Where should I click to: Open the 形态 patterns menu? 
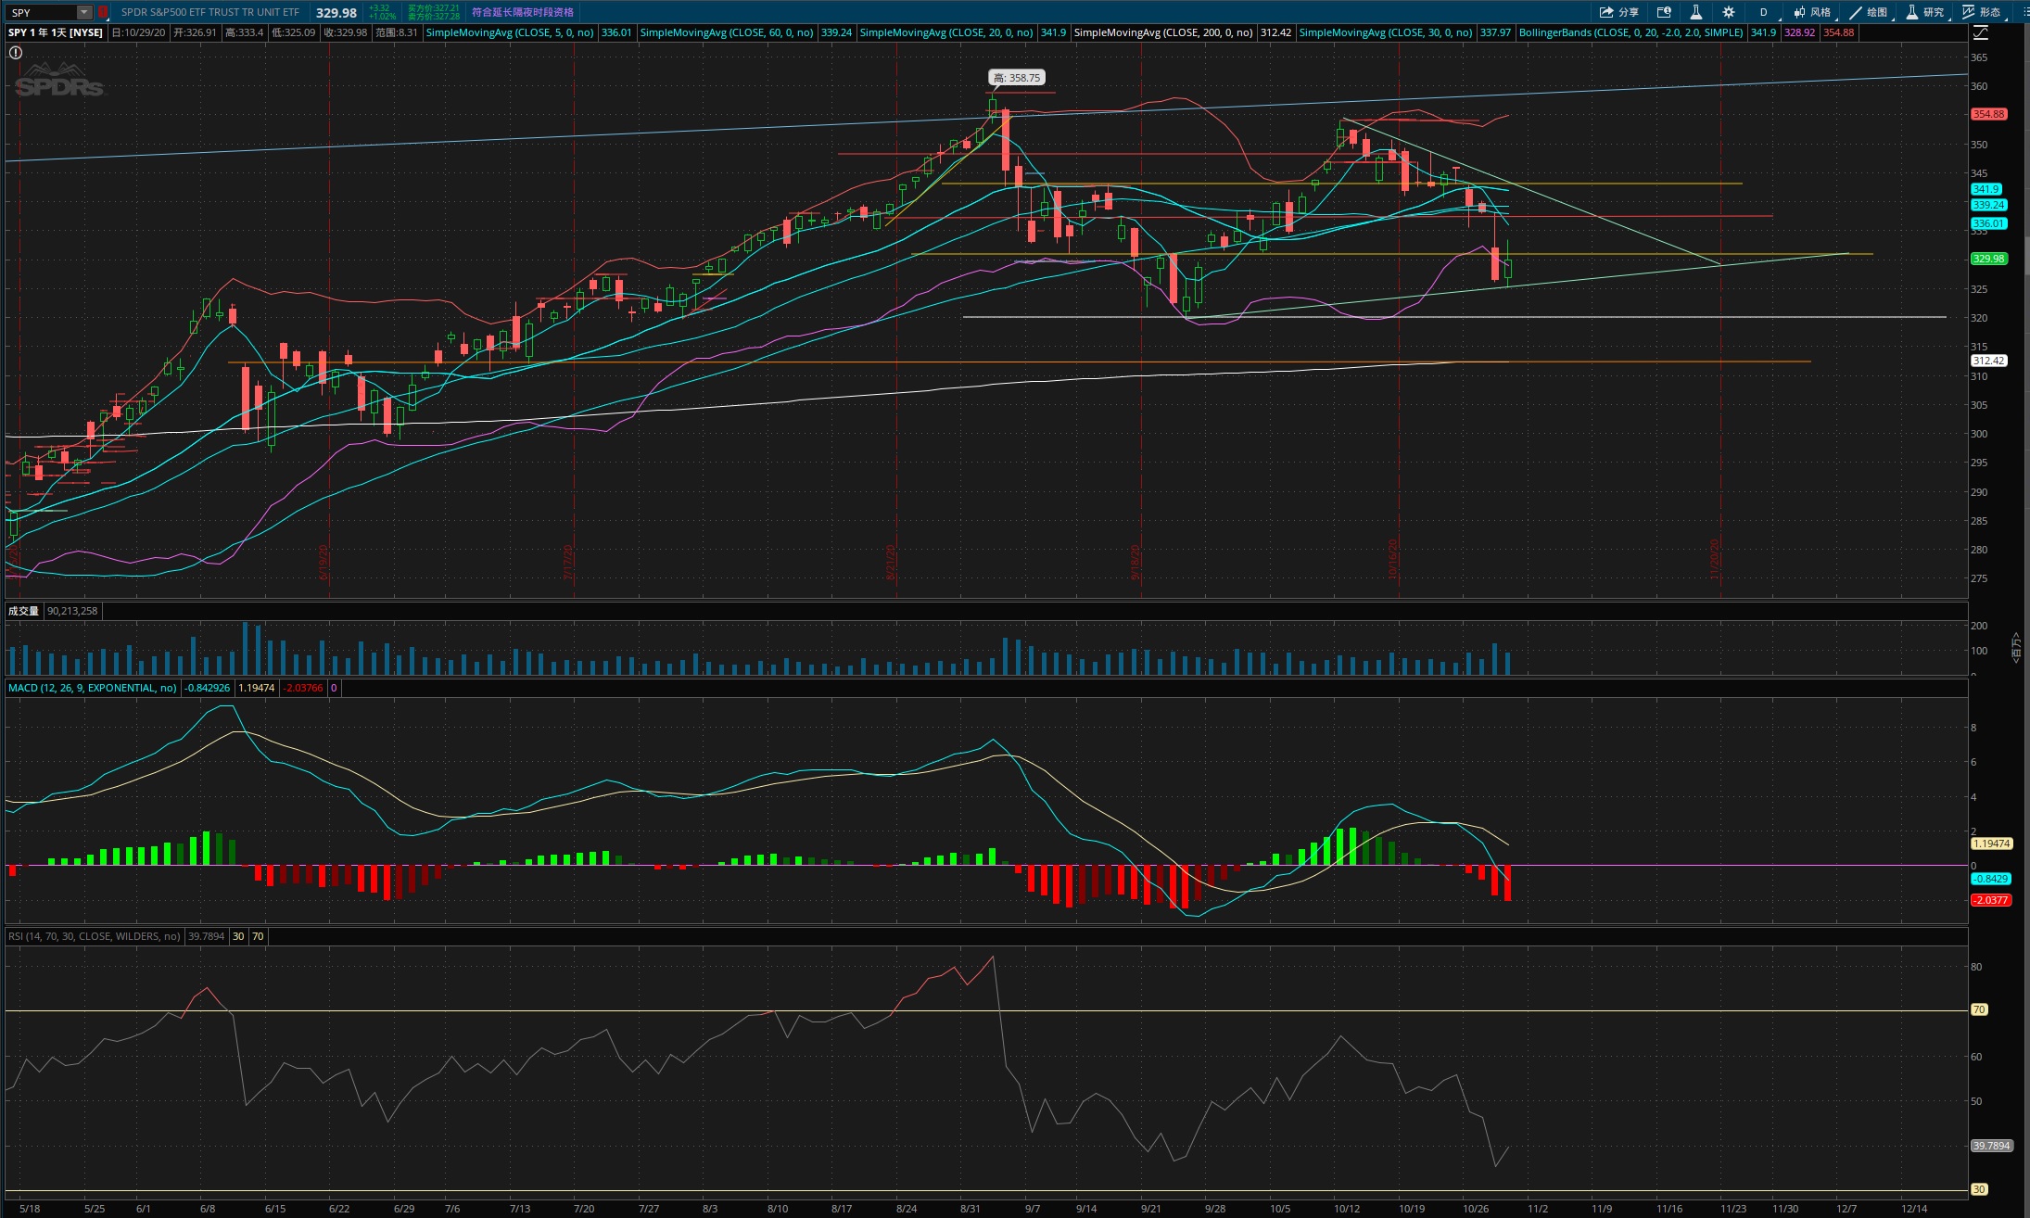[x=1982, y=12]
